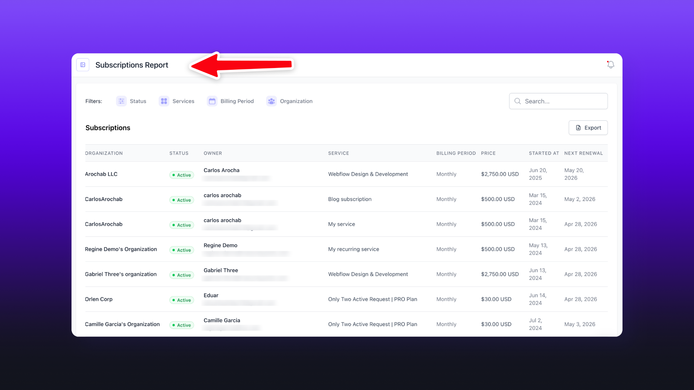694x390 pixels.
Task: Click the Subscriptions Report page title
Action: [x=132, y=65]
